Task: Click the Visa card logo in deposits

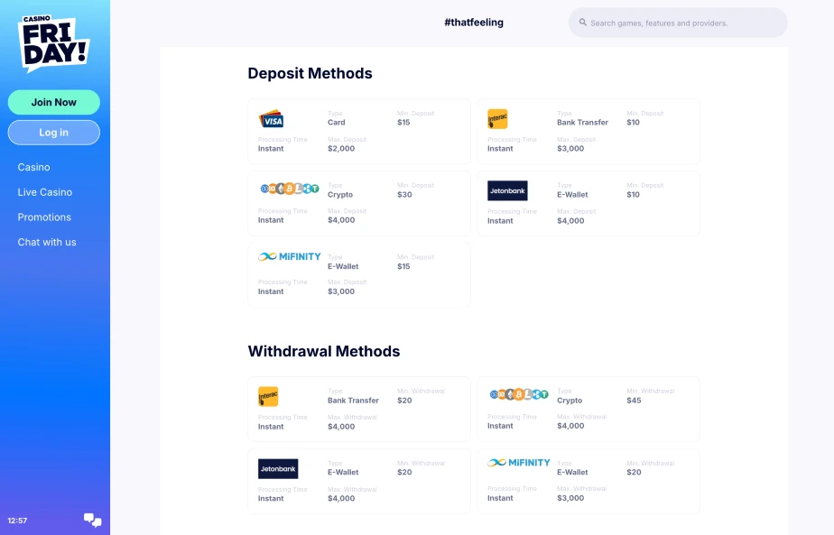Action: click(x=271, y=119)
